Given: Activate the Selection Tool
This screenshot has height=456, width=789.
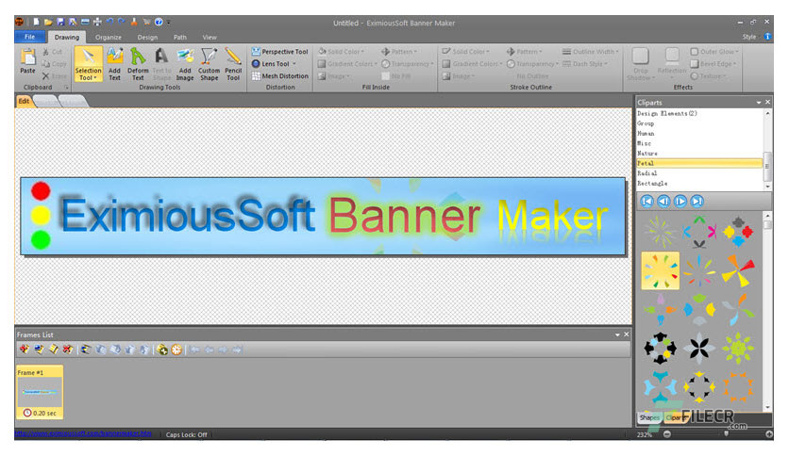Looking at the screenshot, I should click(x=88, y=64).
